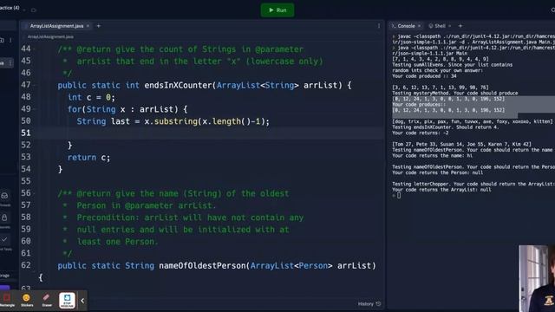This screenshot has height=312, width=555.
Task: Add a new tab in console pane
Action: [460, 26]
